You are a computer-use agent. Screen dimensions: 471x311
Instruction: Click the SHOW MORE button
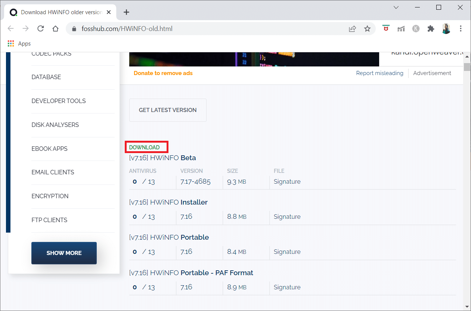tap(64, 253)
